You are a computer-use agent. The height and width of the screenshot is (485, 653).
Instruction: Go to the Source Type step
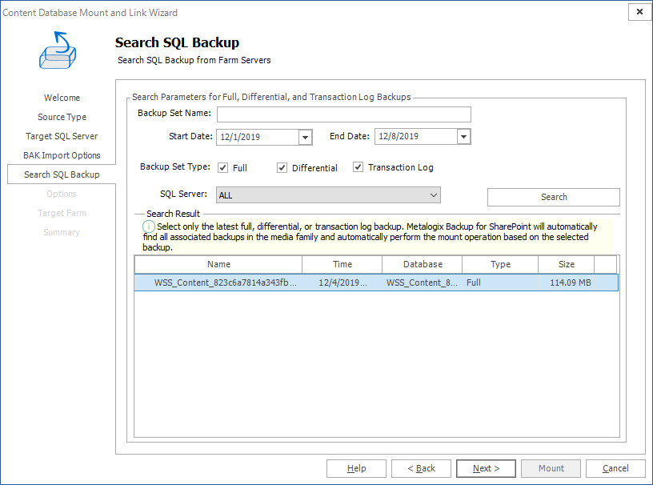[x=62, y=117]
